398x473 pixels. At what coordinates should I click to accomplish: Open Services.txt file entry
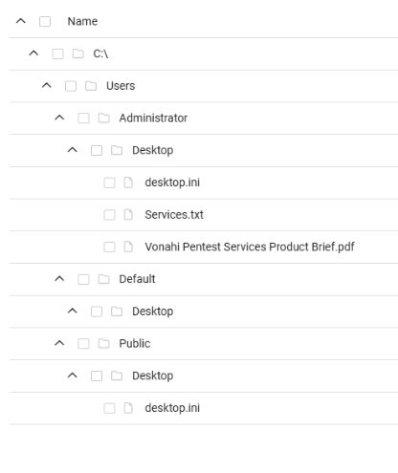(174, 215)
